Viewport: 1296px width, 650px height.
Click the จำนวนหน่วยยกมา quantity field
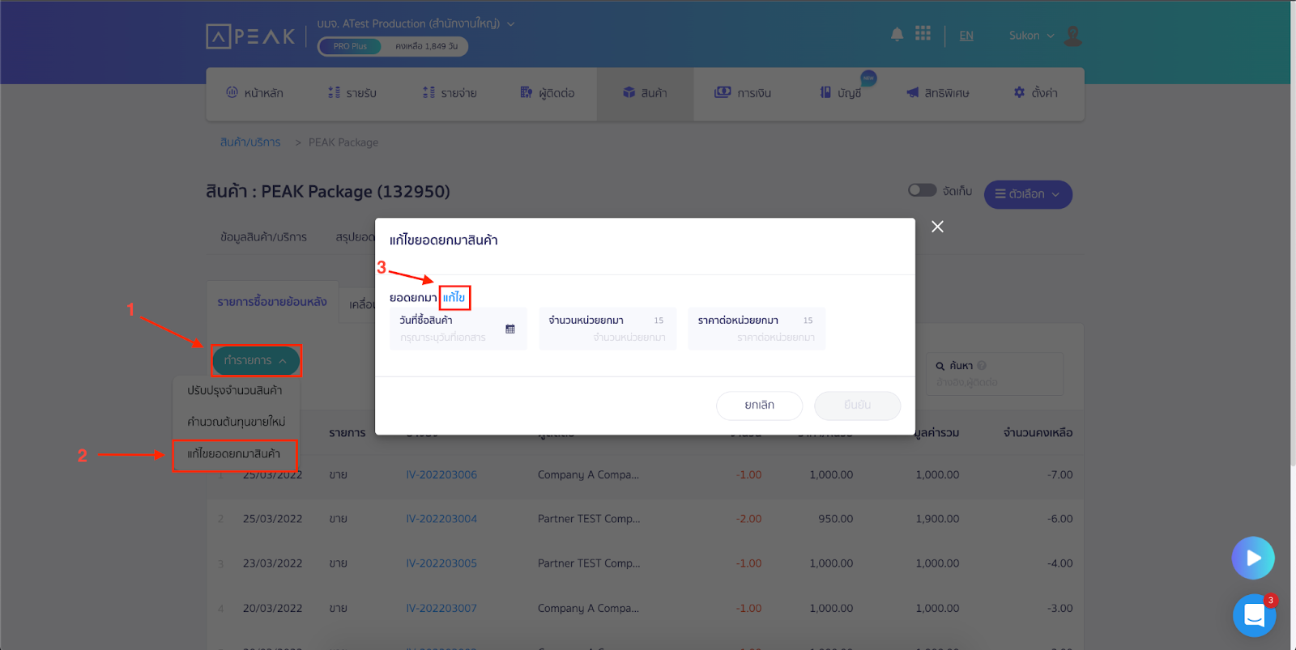tap(607, 329)
